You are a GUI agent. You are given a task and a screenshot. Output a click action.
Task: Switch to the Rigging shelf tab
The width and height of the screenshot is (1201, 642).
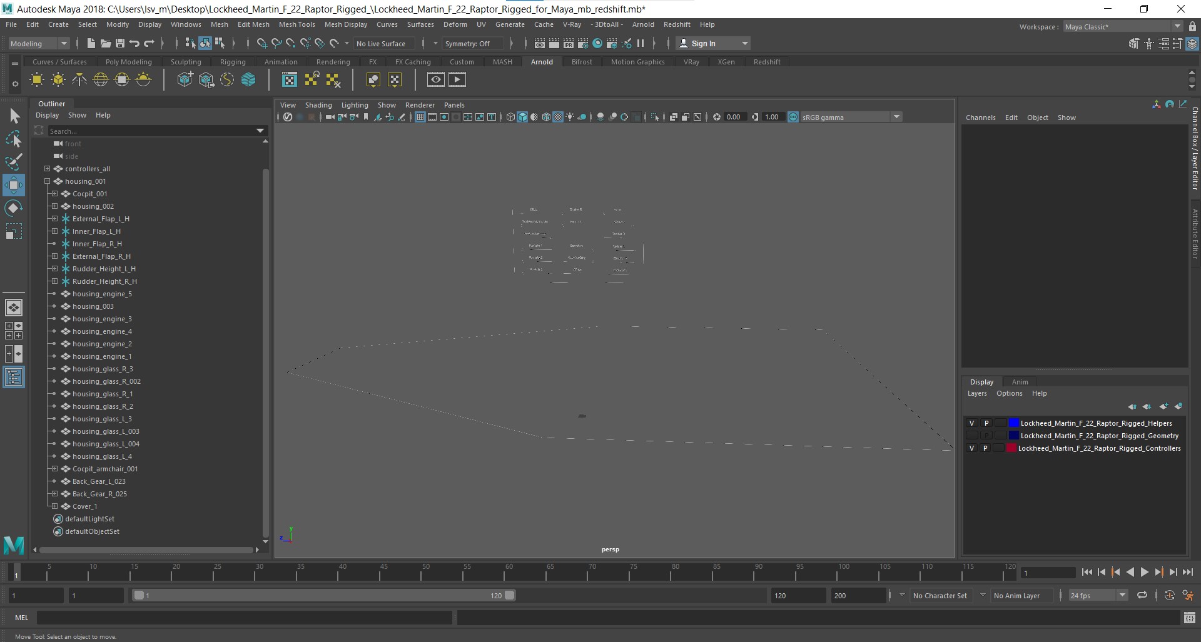233,62
